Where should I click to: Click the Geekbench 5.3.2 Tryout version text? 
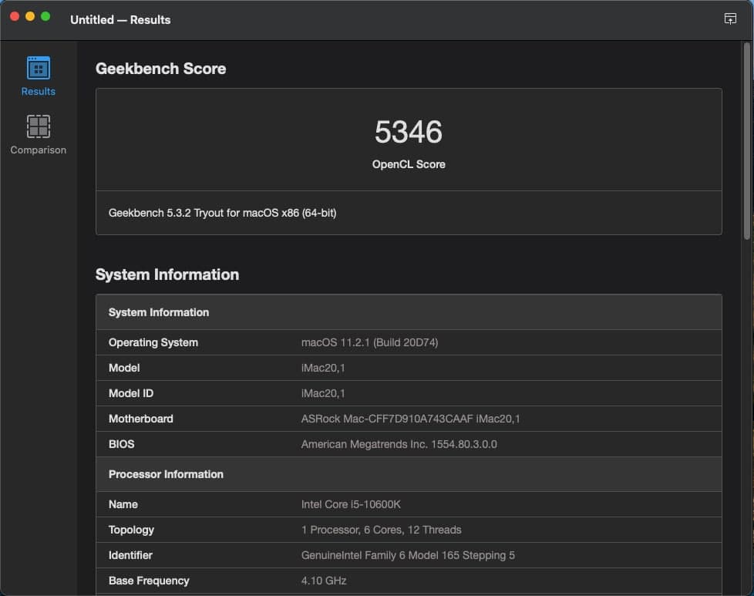pyautogui.click(x=222, y=213)
